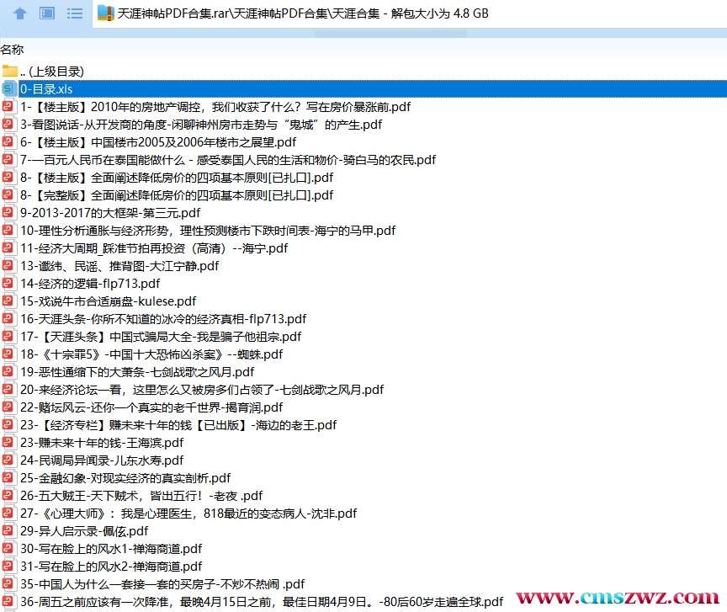
Task: Select 31-写在脸上的风水2-禅海商道.pdf
Action: coord(111,567)
